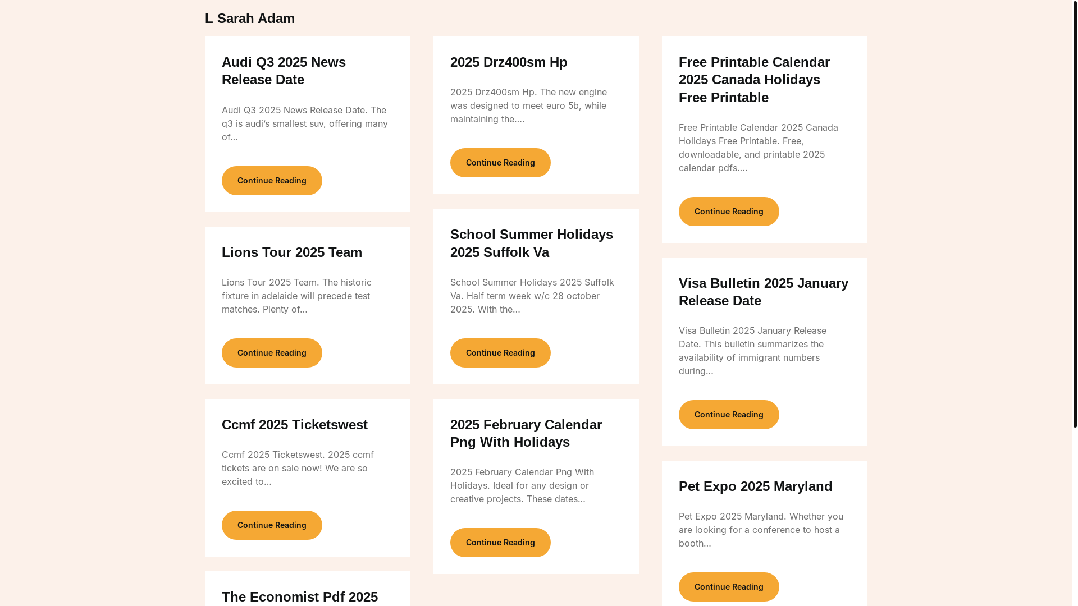The height and width of the screenshot is (606, 1078).
Task: Open Visa Bulletin 2025 January Release Date title
Action: tap(763, 292)
